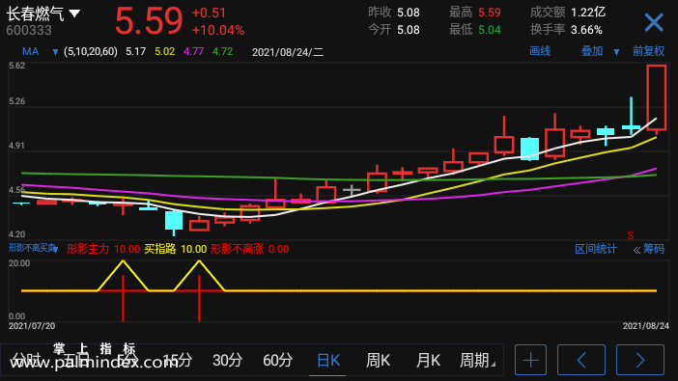The width and height of the screenshot is (678, 381).
Task: Click the last red limit-up candlestick
Action: [x=657, y=97]
